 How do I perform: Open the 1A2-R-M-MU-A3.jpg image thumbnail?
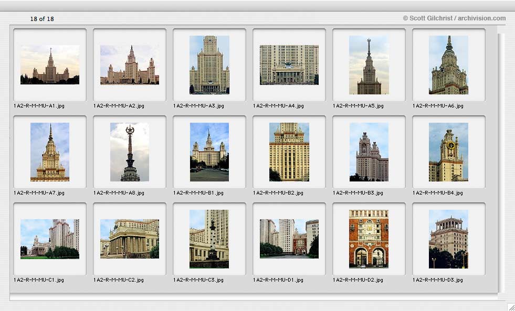click(209, 65)
